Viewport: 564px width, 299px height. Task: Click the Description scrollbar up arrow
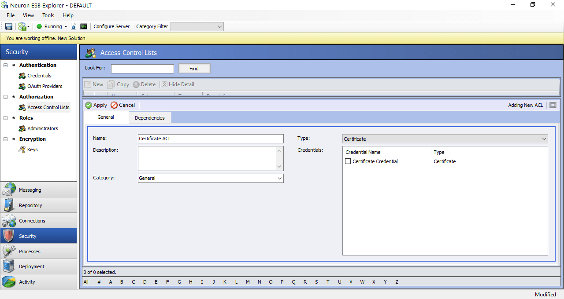(x=279, y=150)
